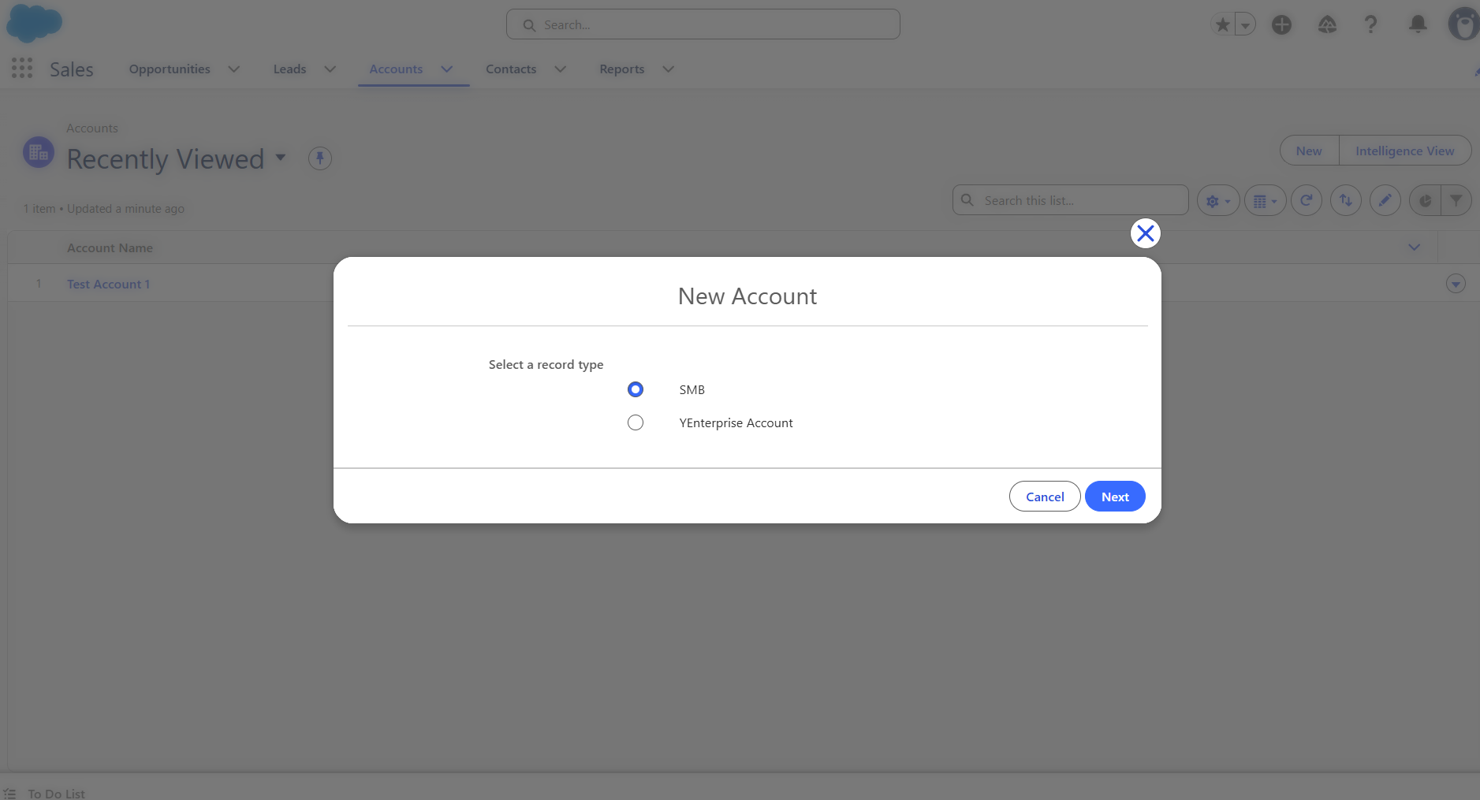Open the column header chevron menu
The height and width of the screenshot is (800, 1480).
1415,247
